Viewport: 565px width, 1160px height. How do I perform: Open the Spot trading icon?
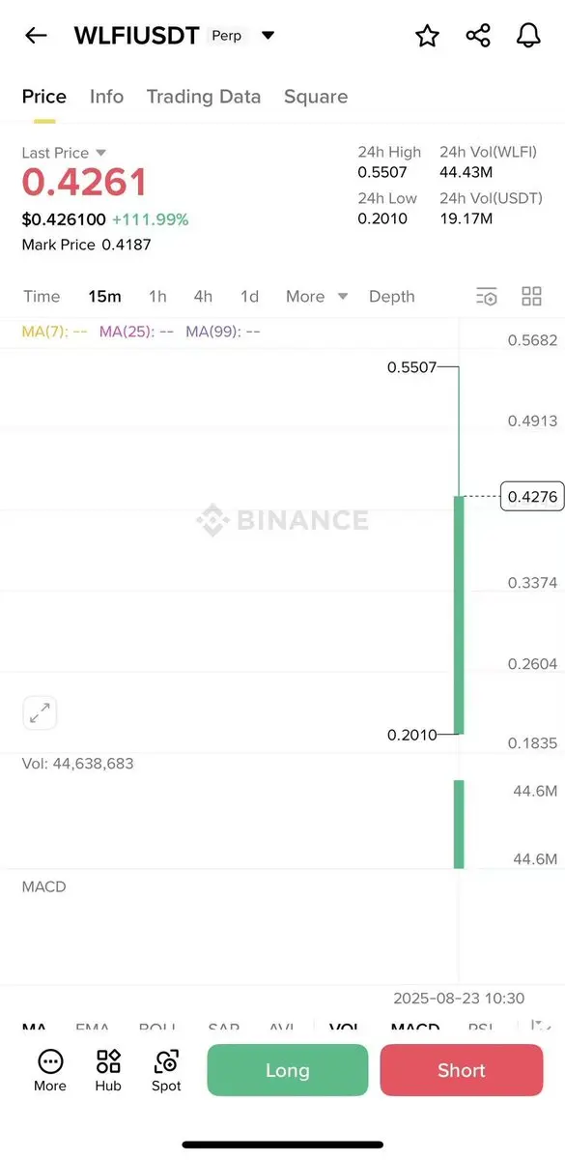click(166, 1070)
